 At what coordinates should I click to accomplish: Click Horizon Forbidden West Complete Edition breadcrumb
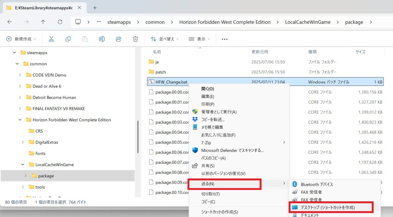click(225, 22)
